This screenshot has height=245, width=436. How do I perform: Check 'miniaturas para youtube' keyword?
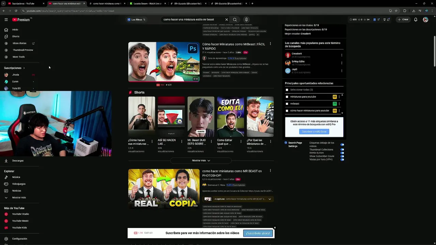point(287,97)
